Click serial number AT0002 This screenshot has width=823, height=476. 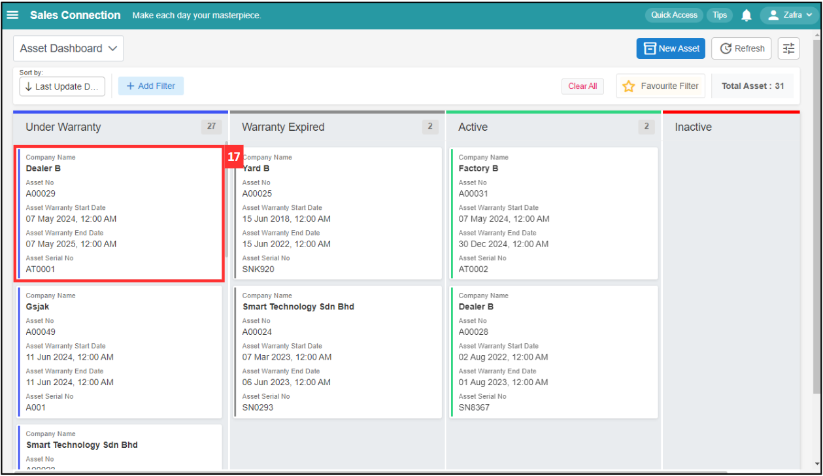(473, 269)
